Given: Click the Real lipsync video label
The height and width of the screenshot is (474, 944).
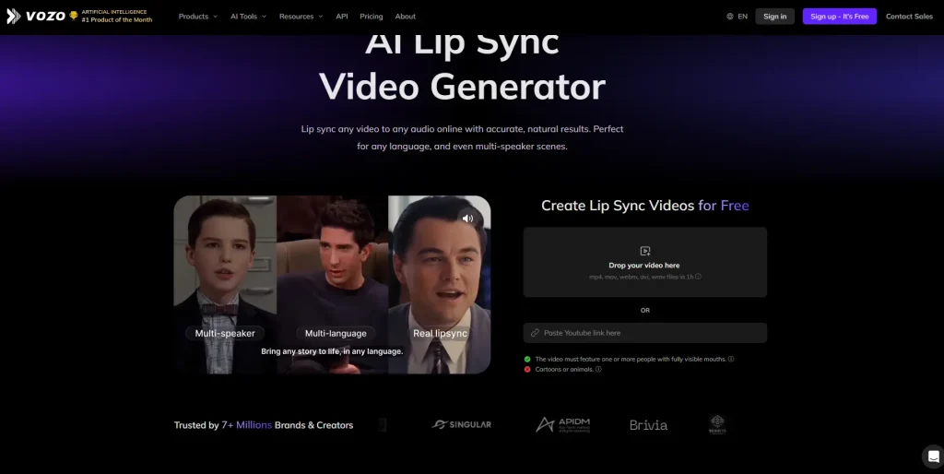Looking at the screenshot, I should pyautogui.click(x=440, y=333).
